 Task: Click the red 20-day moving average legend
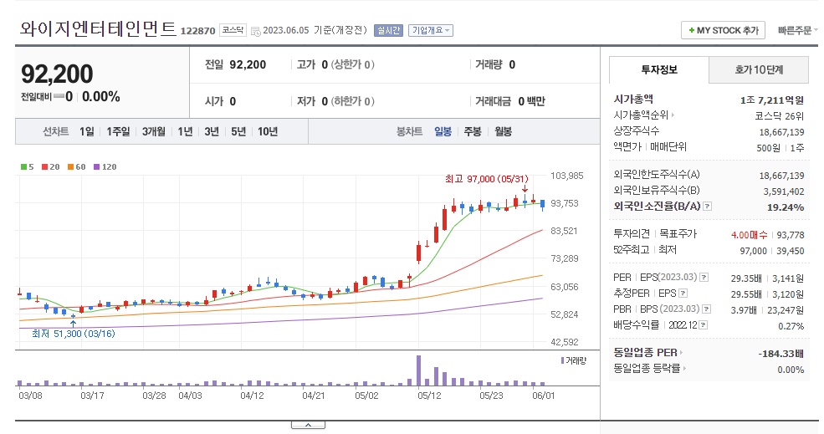click(x=50, y=166)
